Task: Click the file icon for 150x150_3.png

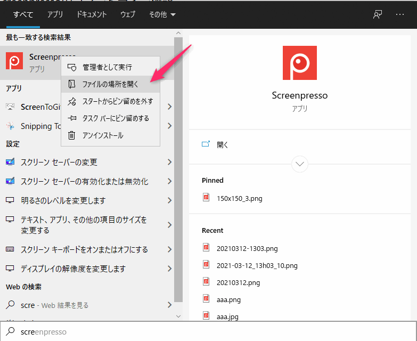Action: [206, 197]
